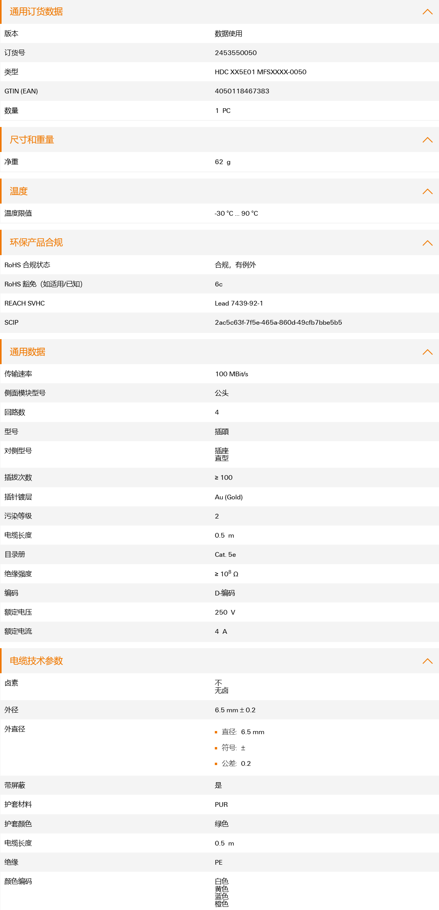Collapse the 通用订货数据 section chevron
The height and width of the screenshot is (910, 439).
click(x=427, y=12)
